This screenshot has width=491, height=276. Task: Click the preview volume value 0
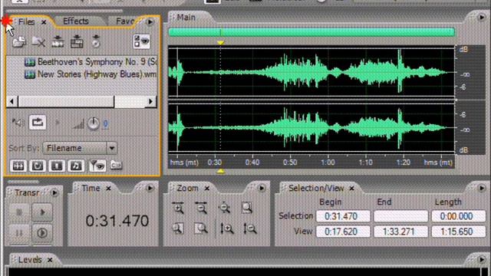(x=106, y=124)
